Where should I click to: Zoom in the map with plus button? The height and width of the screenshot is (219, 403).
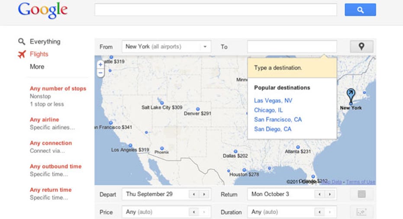point(100,64)
